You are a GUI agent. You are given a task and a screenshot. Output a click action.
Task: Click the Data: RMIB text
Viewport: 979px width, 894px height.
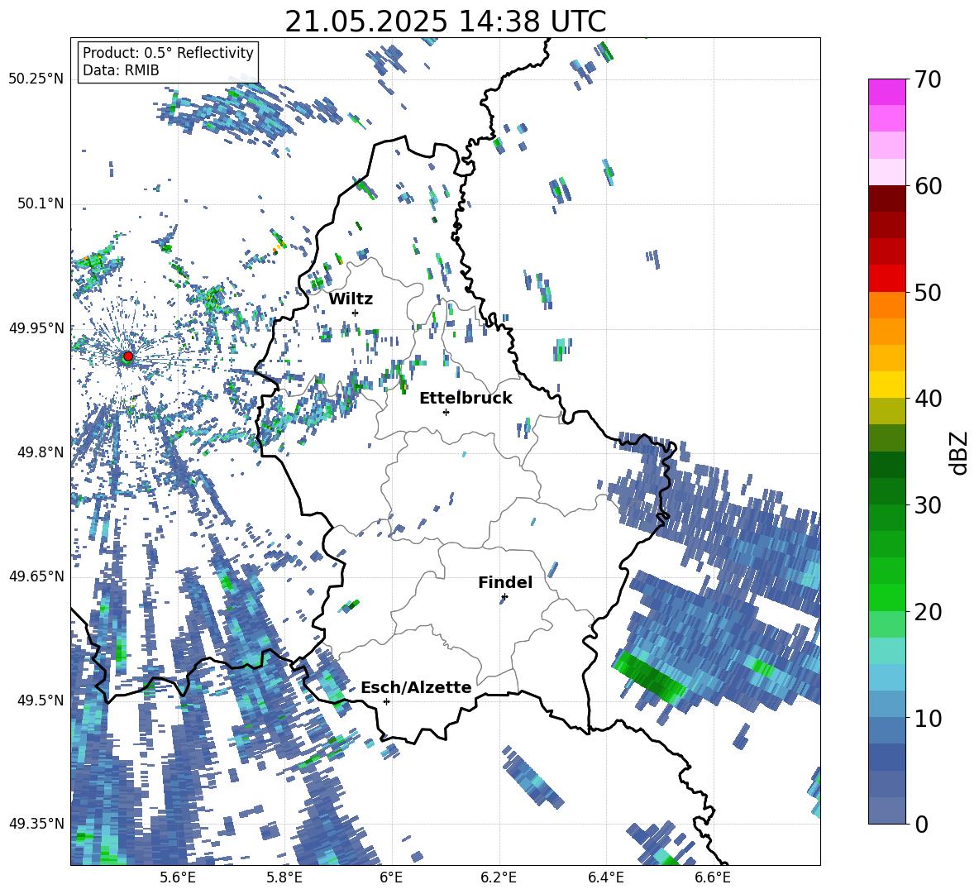pos(121,70)
